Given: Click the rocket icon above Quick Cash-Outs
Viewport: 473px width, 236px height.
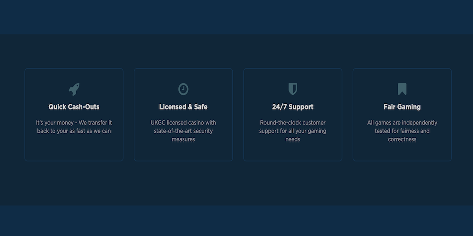Looking at the screenshot, I should pos(74,89).
